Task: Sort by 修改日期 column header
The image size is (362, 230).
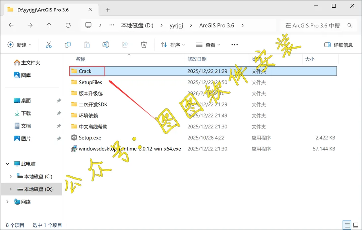Action: (197, 59)
